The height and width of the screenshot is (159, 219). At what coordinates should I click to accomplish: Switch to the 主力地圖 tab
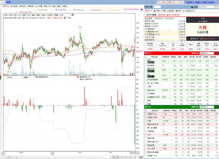point(38,6)
